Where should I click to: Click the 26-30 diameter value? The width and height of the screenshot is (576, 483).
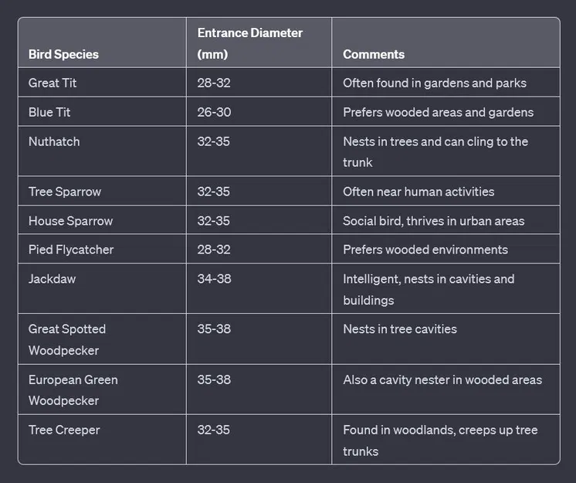click(x=214, y=112)
